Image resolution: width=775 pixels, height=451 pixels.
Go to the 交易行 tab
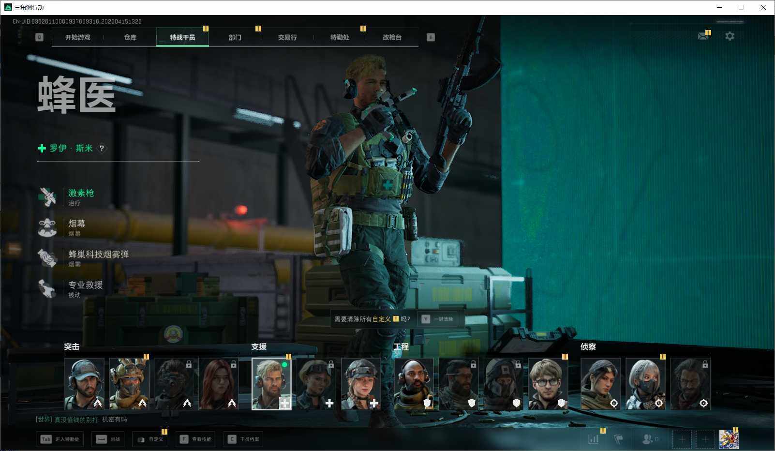(287, 37)
